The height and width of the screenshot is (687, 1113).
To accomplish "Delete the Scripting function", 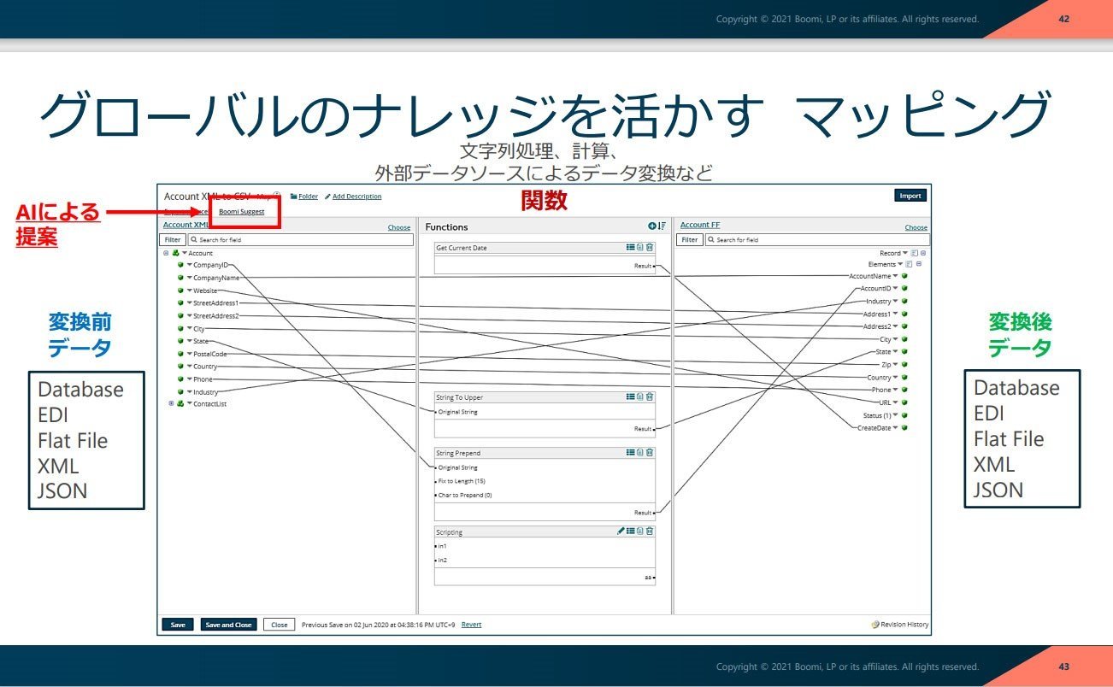I will (650, 531).
